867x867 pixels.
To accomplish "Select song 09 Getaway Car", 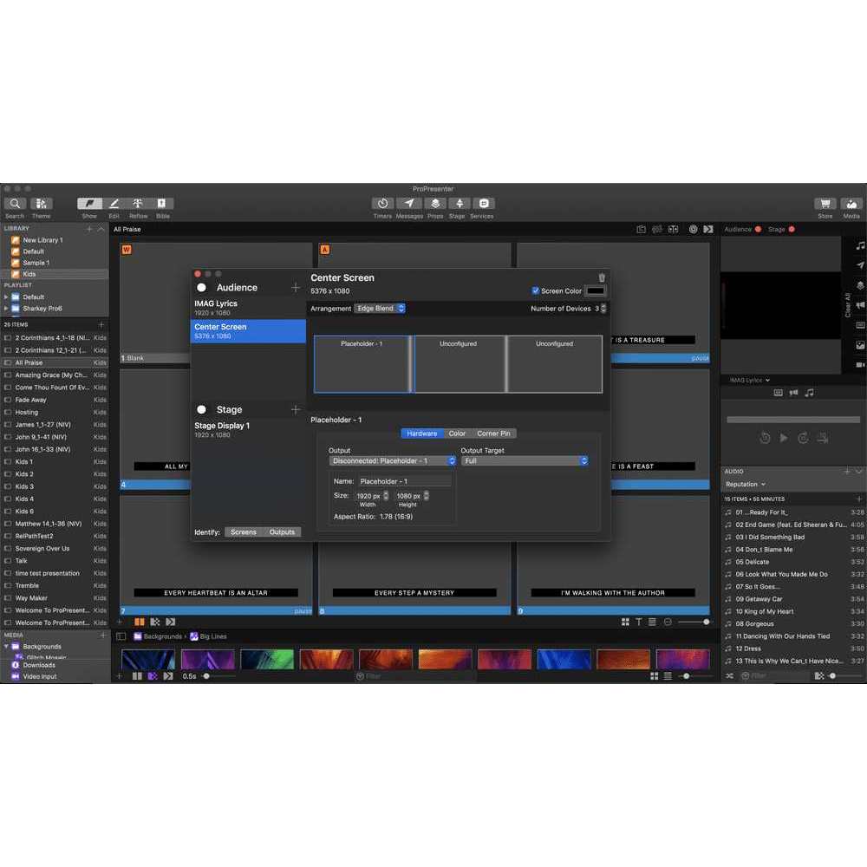I will point(794,599).
